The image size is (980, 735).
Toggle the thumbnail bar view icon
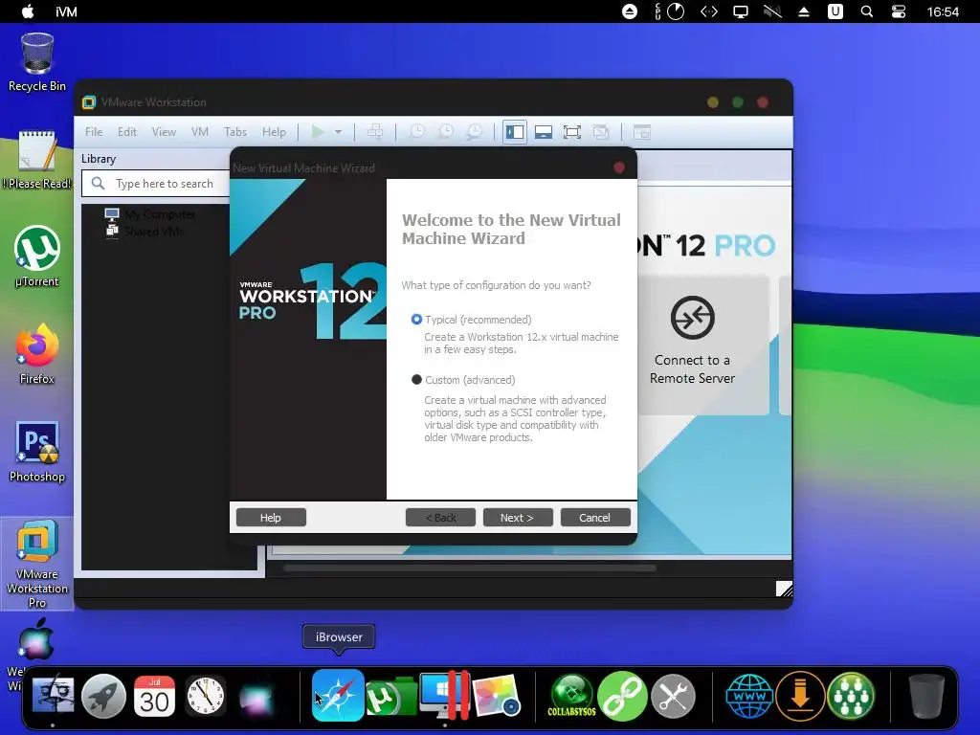[x=544, y=132]
